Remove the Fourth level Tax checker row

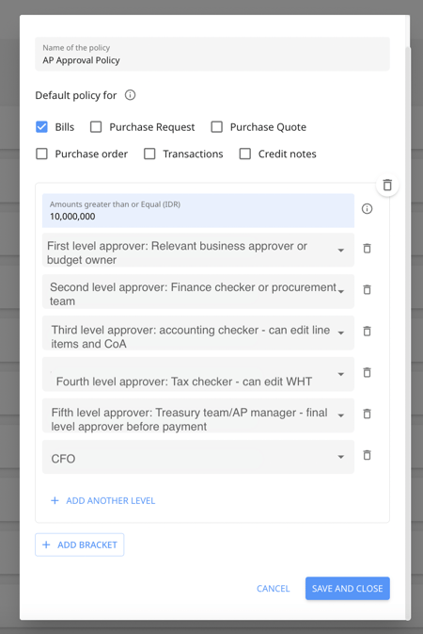pyautogui.click(x=367, y=372)
